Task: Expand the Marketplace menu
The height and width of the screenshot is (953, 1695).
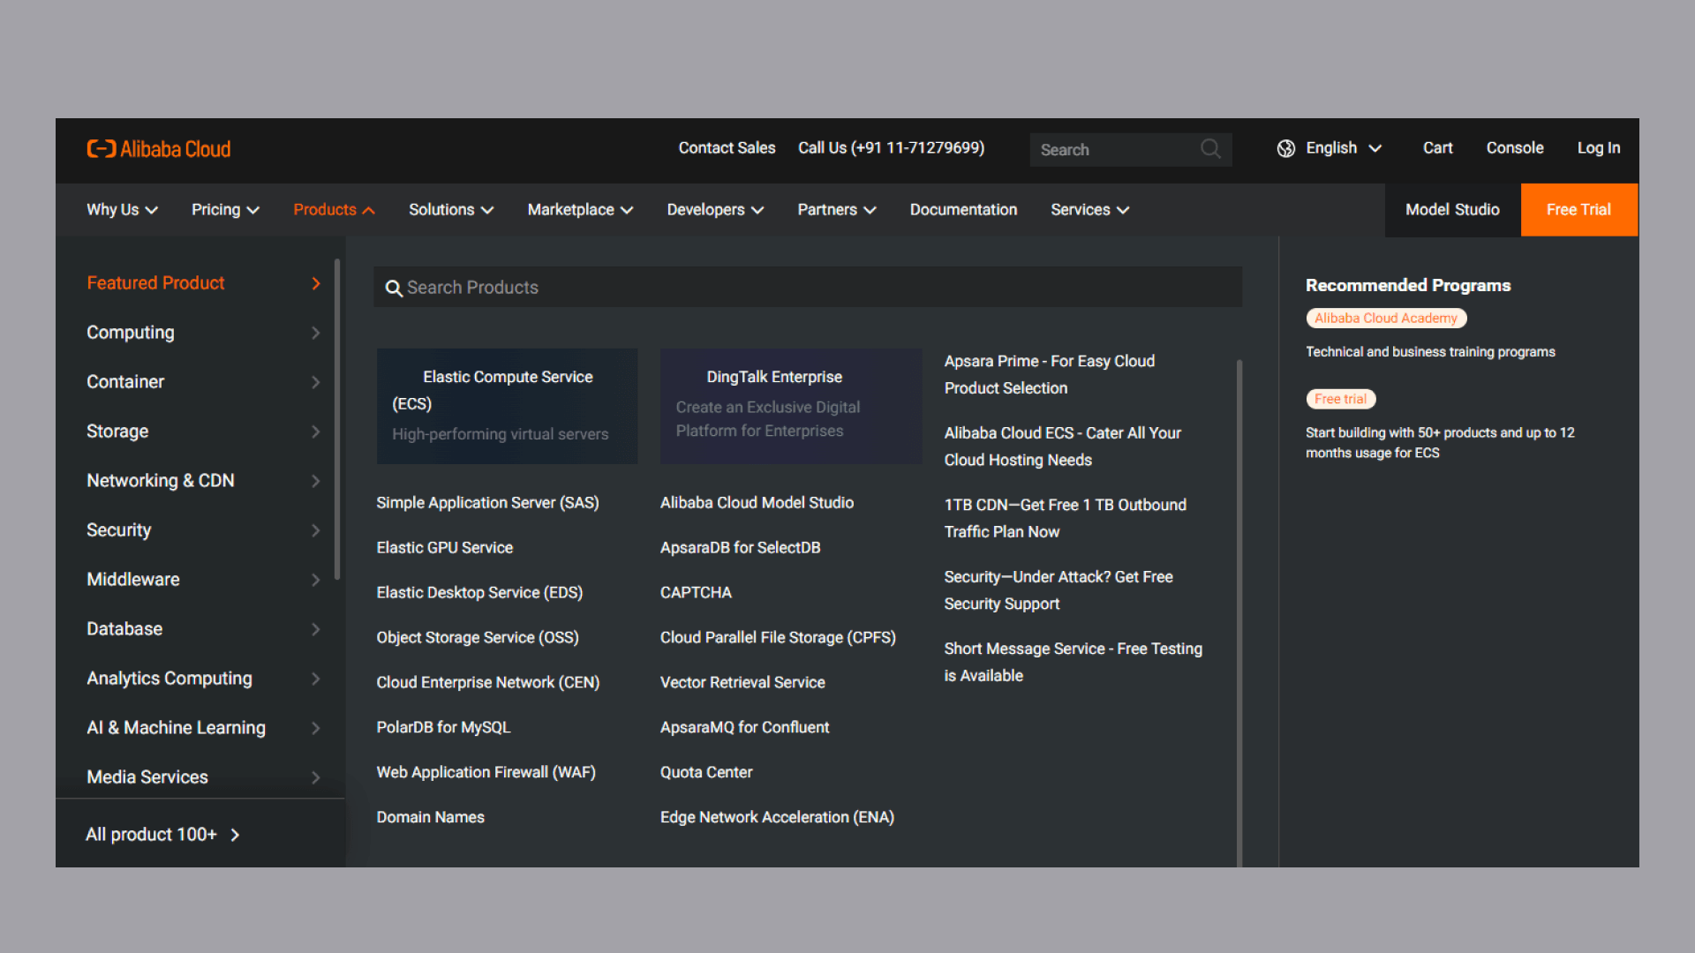Action: point(580,210)
